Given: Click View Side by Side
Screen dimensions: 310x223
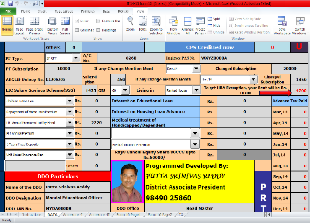Looking at the screenshot, I should pos(245,19).
